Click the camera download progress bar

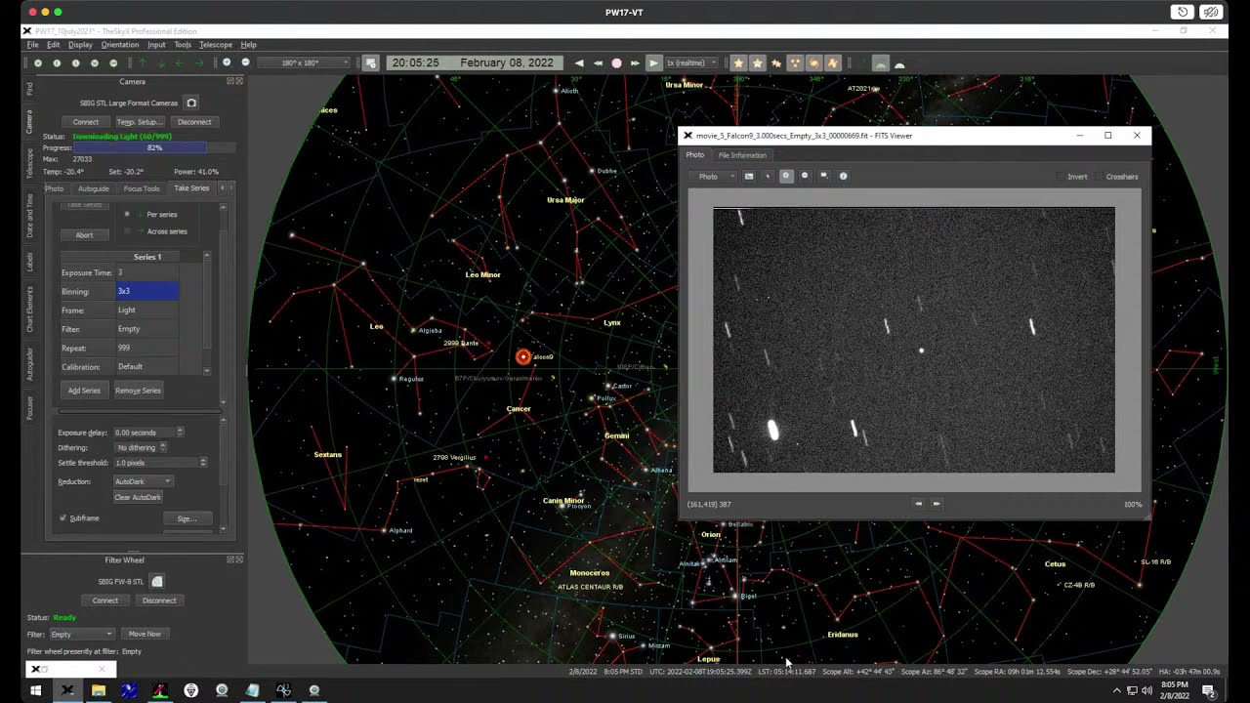point(154,147)
